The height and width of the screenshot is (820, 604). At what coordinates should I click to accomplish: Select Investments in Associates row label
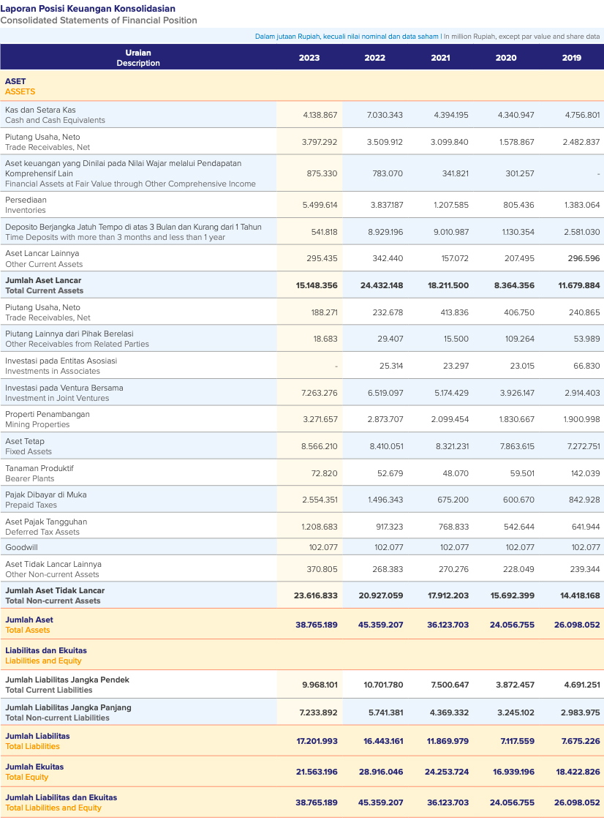pyautogui.click(x=61, y=366)
